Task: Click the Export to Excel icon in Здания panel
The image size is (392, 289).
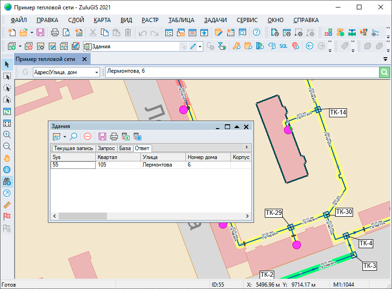Action: (x=126, y=137)
